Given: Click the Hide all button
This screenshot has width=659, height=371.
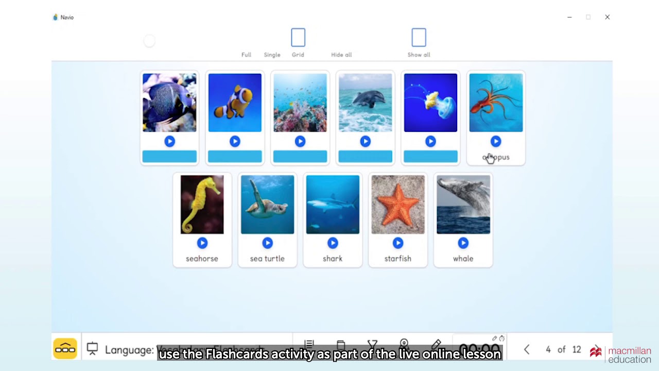Looking at the screenshot, I should (341, 55).
